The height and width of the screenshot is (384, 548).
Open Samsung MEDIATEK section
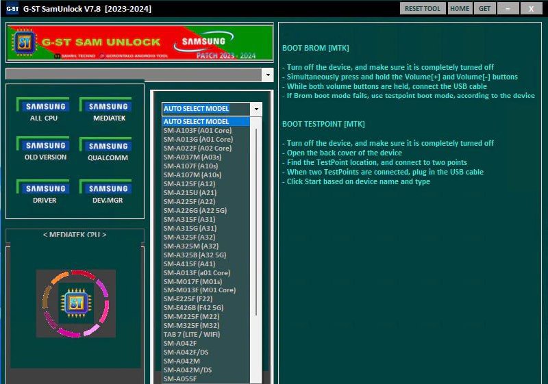tap(107, 110)
